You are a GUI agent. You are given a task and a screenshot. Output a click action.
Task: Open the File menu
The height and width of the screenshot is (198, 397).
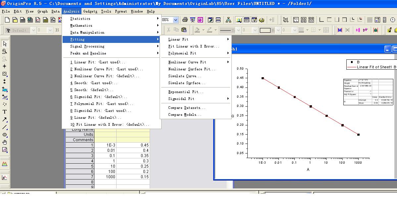tap(6, 11)
